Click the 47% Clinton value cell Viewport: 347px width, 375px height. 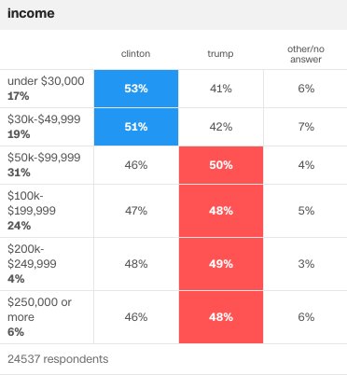tap(136, 211)
